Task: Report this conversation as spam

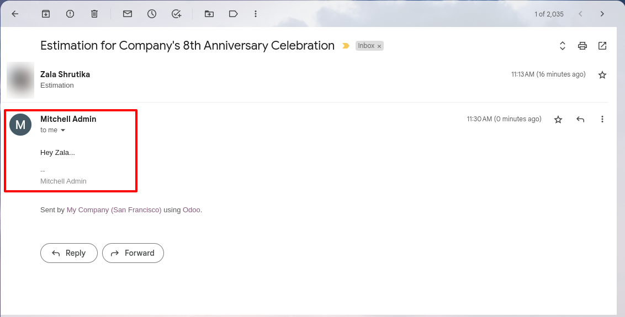Action: (x=70, y=14)
